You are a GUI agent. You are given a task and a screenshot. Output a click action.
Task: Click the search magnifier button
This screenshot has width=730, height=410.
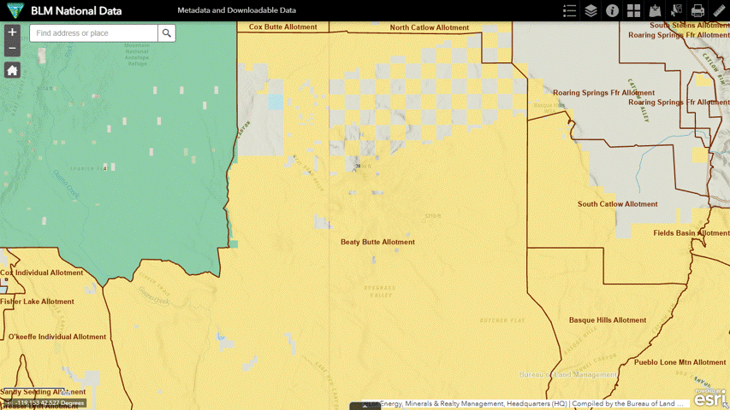pos(167,33)
